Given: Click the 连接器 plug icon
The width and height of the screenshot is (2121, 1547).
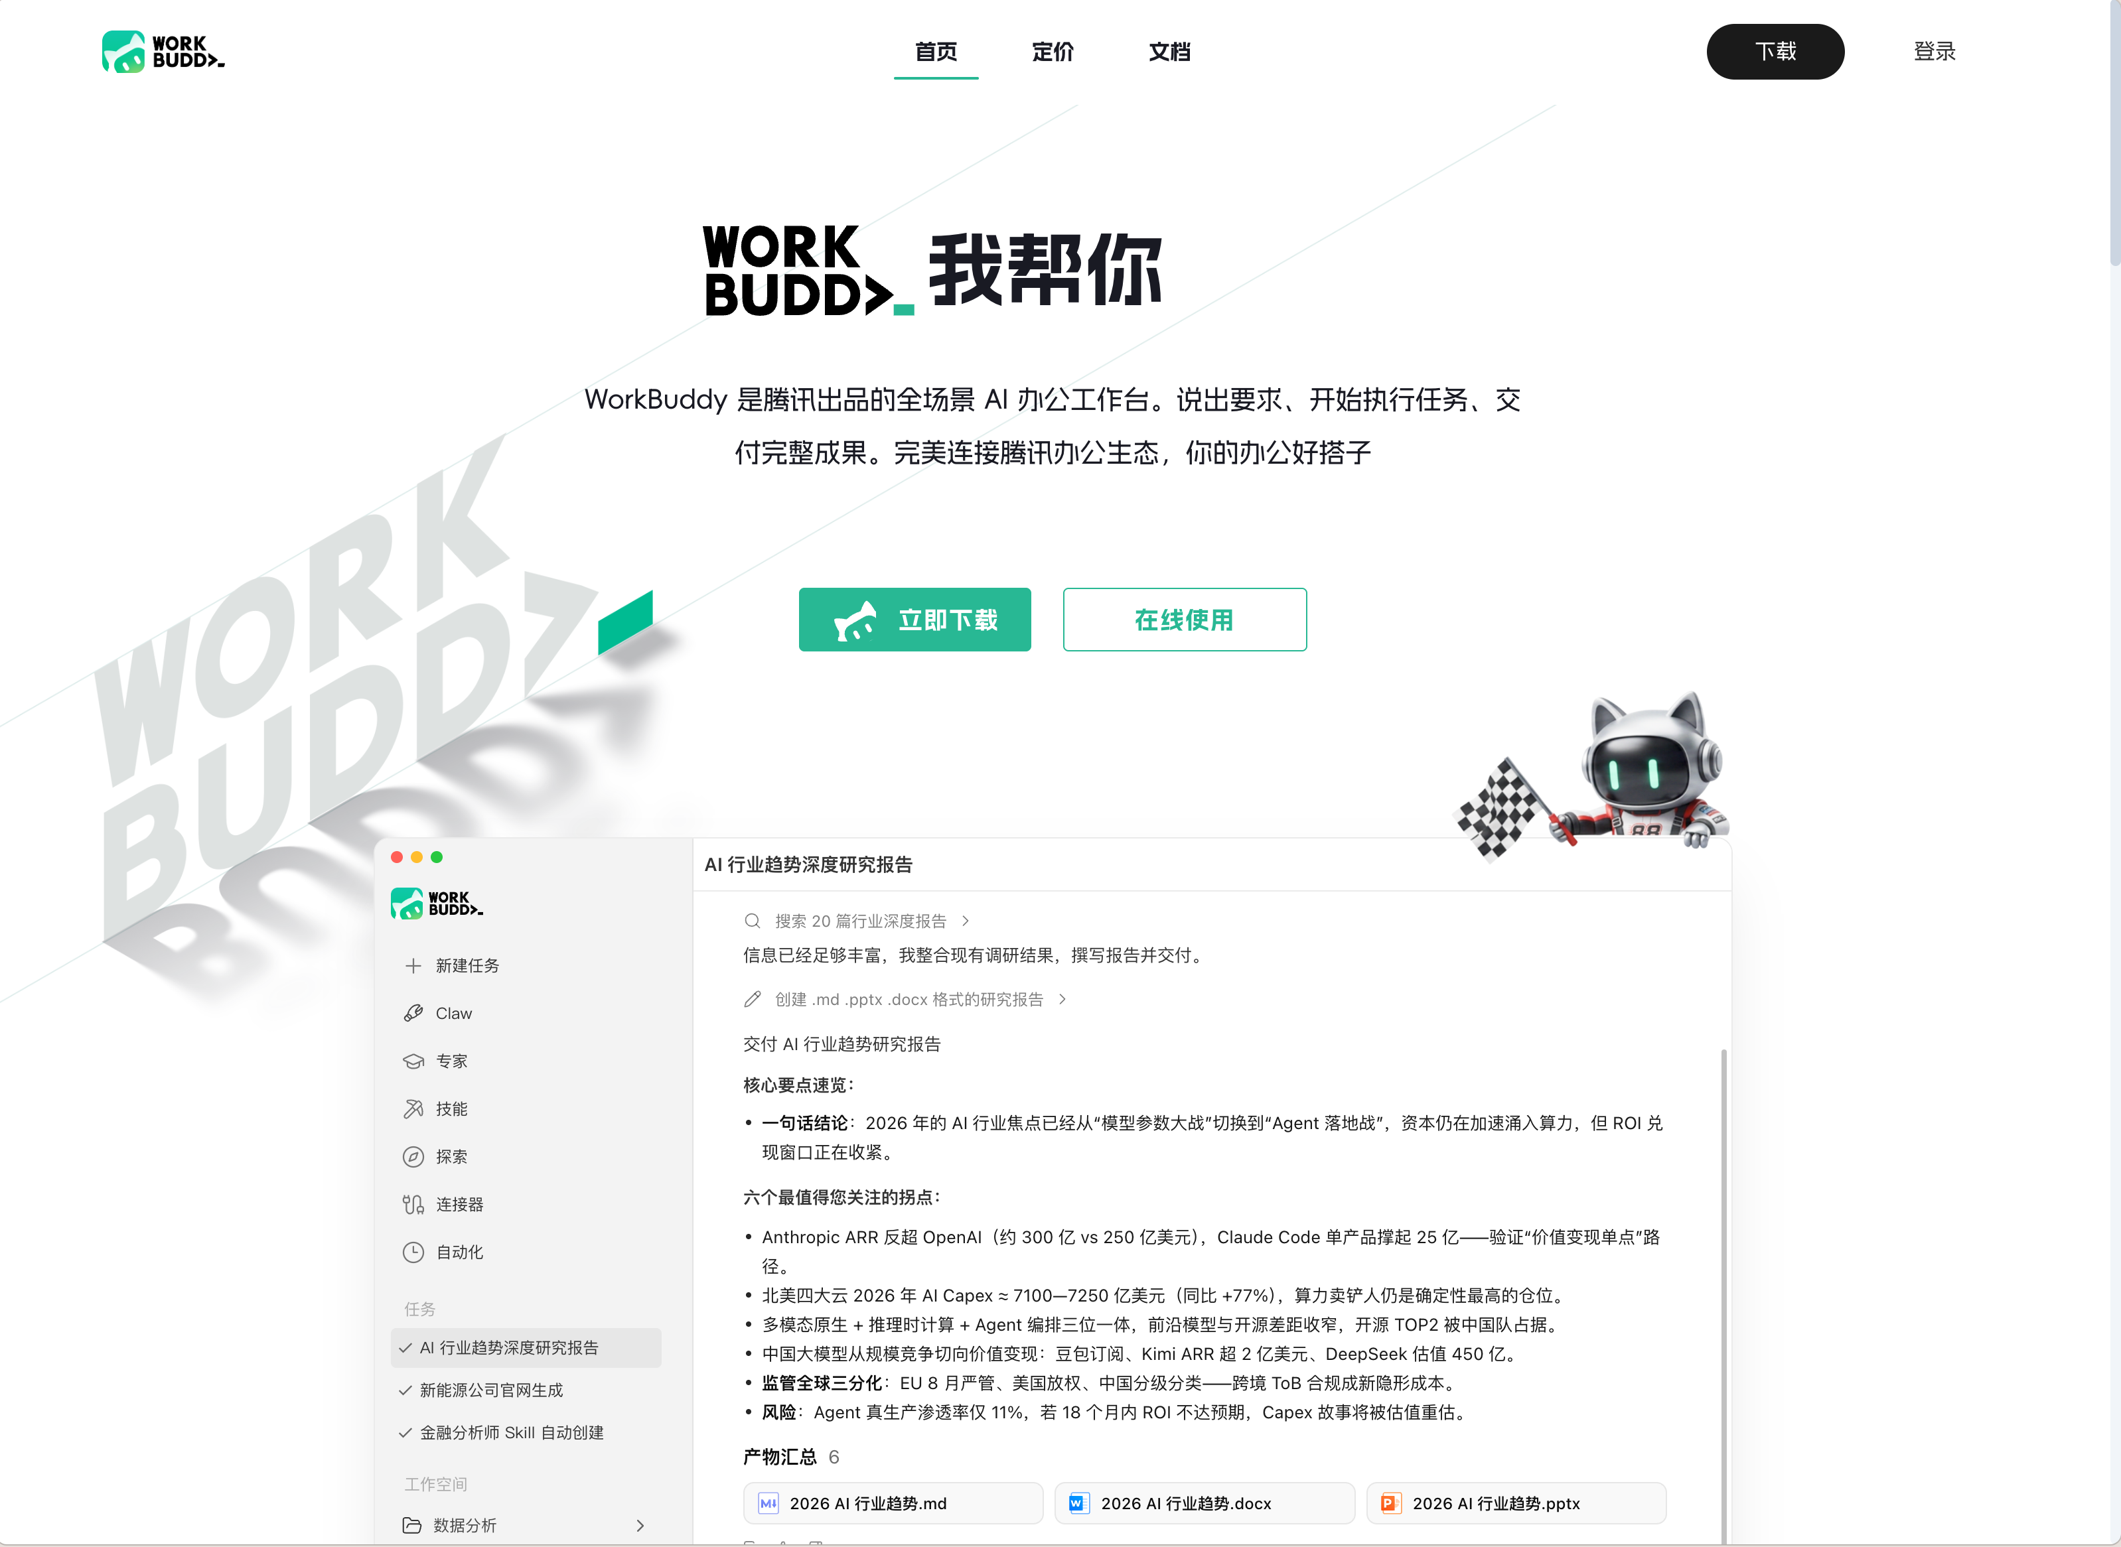Looking at the screenshot, I should point(413,1204).
